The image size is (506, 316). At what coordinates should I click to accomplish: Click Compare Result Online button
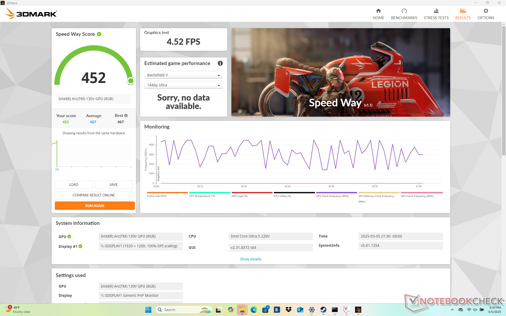coord(94,195)
